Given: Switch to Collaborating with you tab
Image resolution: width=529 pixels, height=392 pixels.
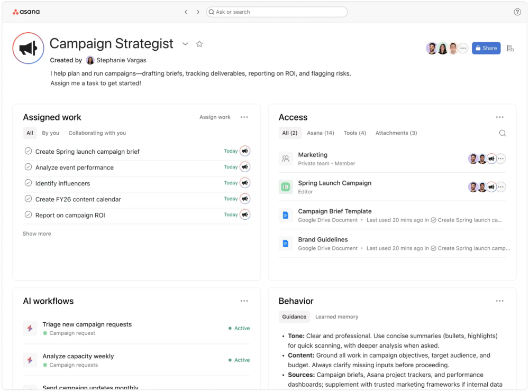Looking at the screenshot, I should [x=97, y=133].
